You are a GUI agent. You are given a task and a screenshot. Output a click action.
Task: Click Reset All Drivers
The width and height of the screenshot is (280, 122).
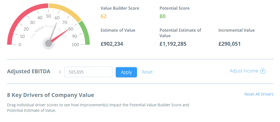pos(259,94)
